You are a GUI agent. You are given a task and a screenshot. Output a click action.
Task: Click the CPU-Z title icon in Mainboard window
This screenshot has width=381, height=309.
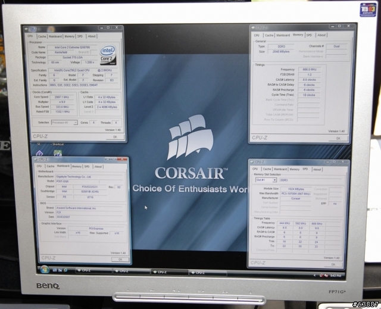[36, 160]
